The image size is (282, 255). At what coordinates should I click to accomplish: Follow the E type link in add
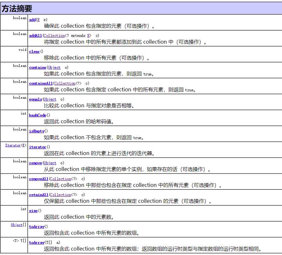click(x=38, y=20)
